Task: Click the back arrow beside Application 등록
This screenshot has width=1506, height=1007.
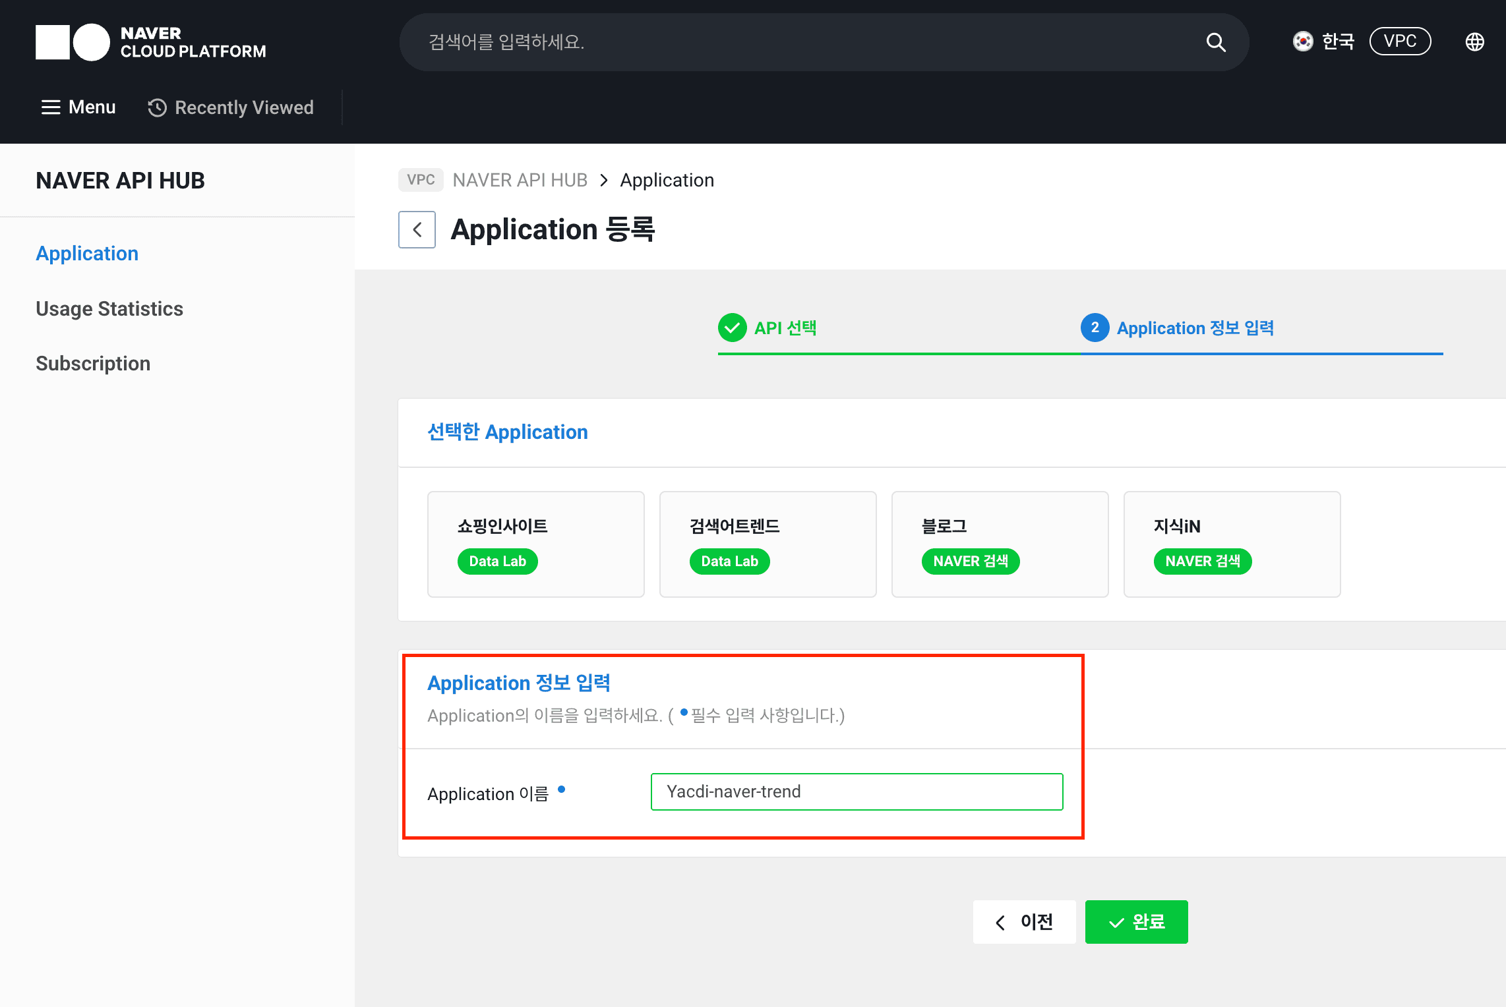Action: tap(417, 229)
